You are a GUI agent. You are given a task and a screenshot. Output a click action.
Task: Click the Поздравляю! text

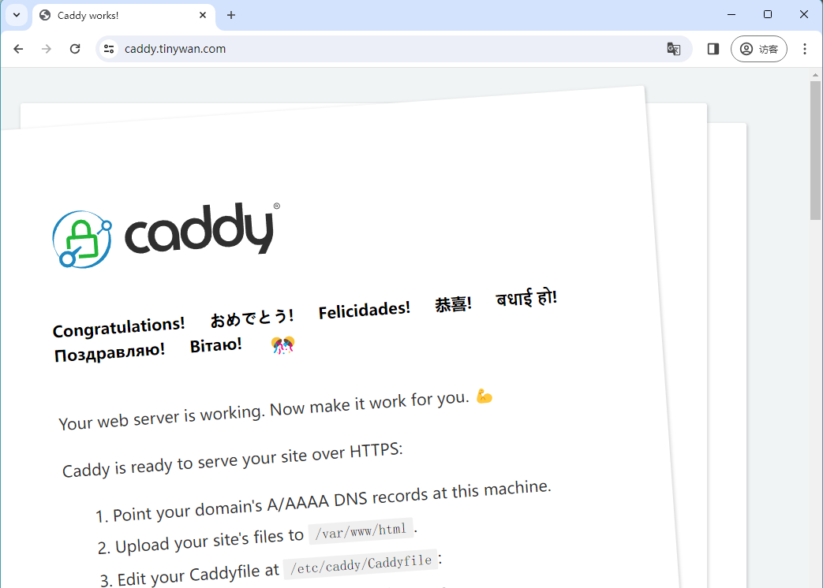click(109, 352)
